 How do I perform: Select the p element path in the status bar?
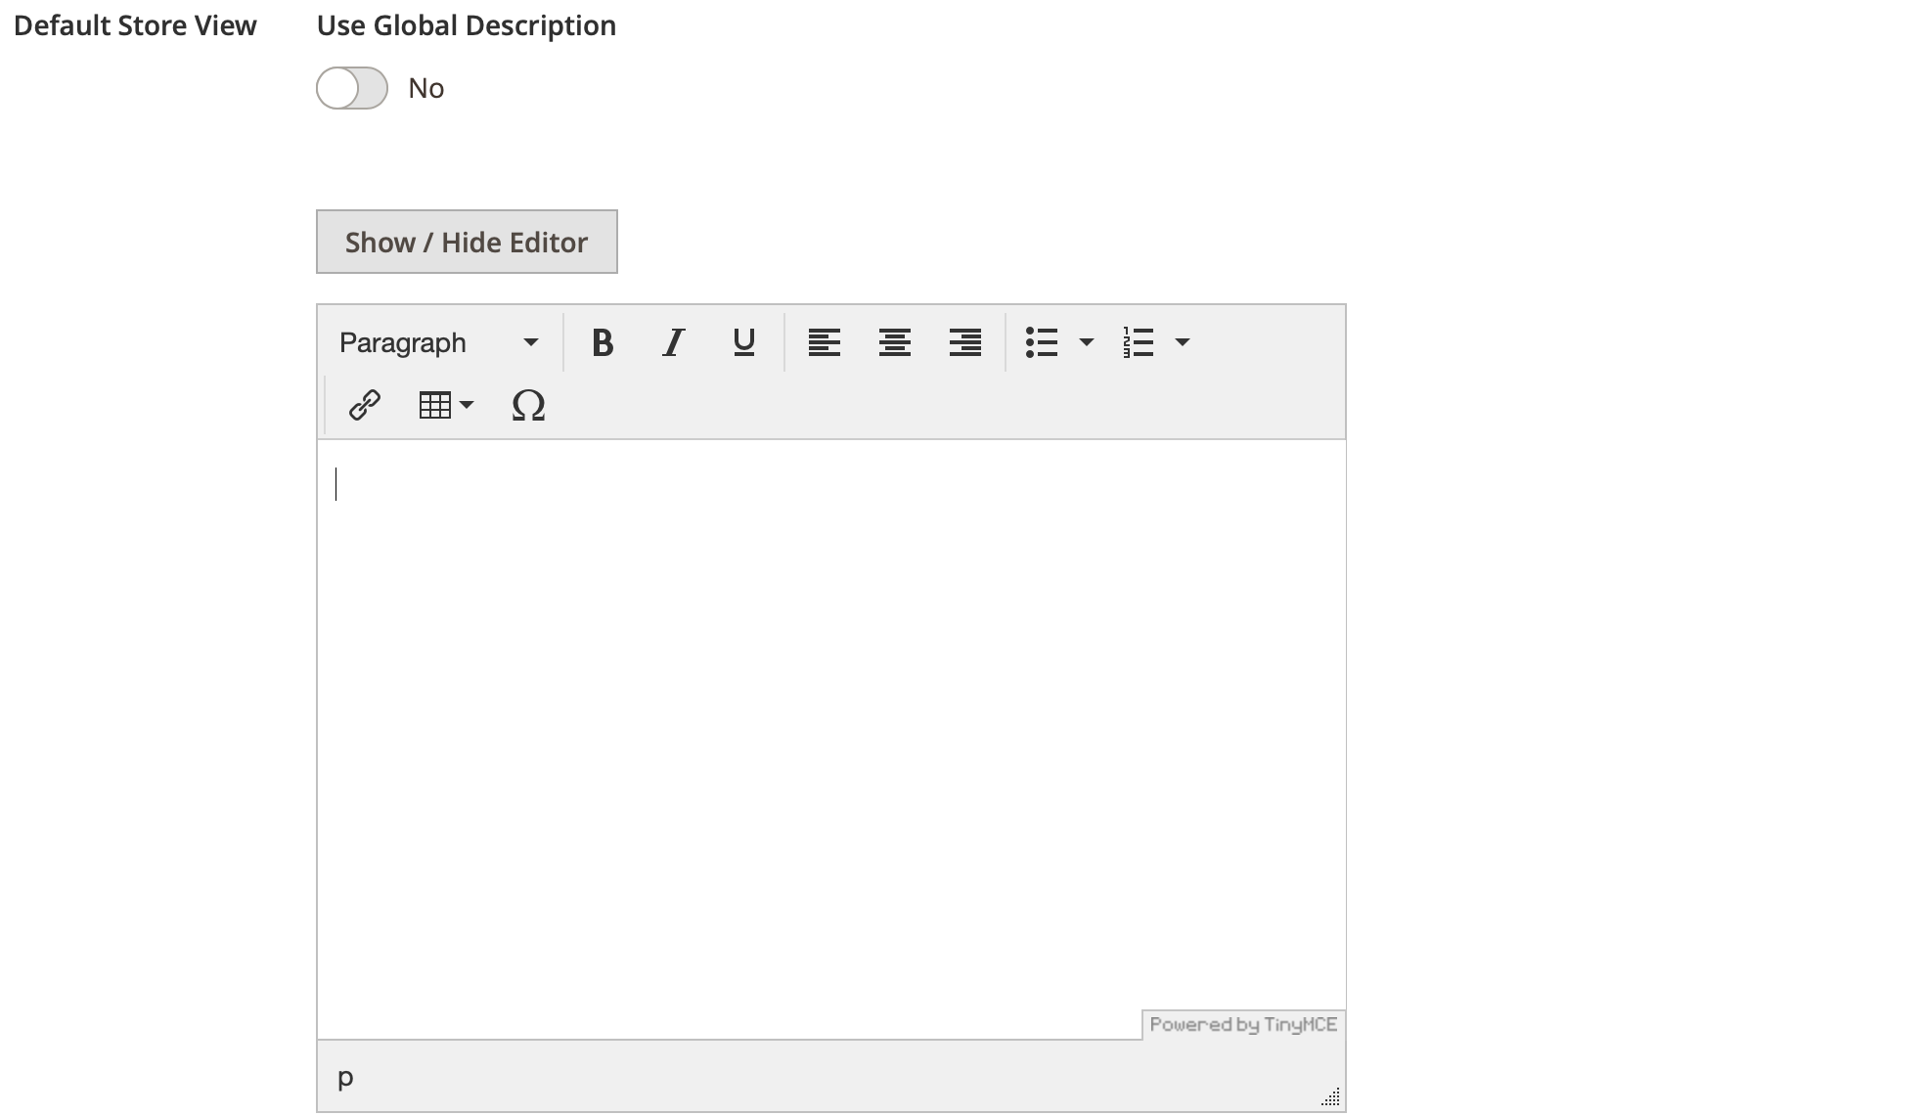345,1077
